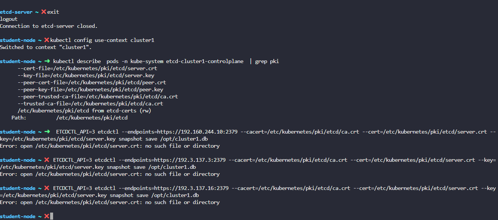Place cursor at the blinking terminal cursor block
This screenshot has height=220, width=498.
[52, 216]
